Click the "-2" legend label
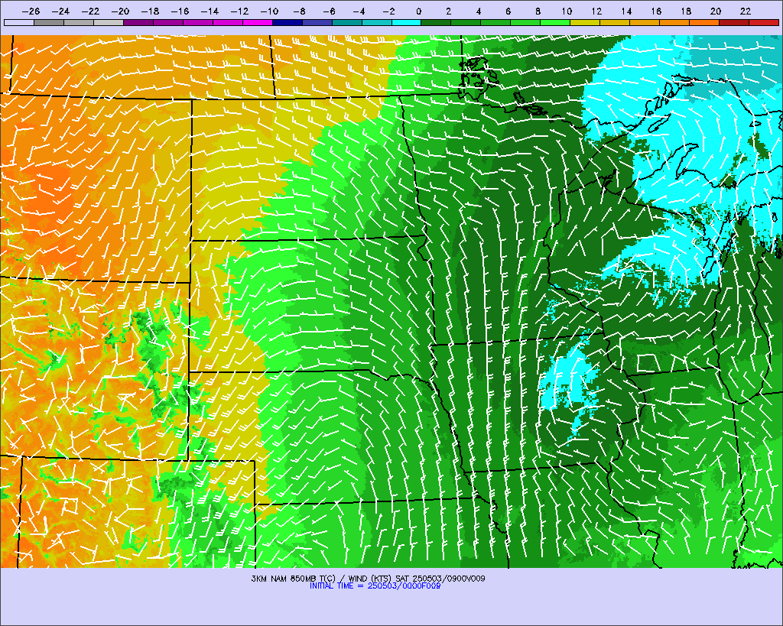The image size is (783, 626). 388,11
